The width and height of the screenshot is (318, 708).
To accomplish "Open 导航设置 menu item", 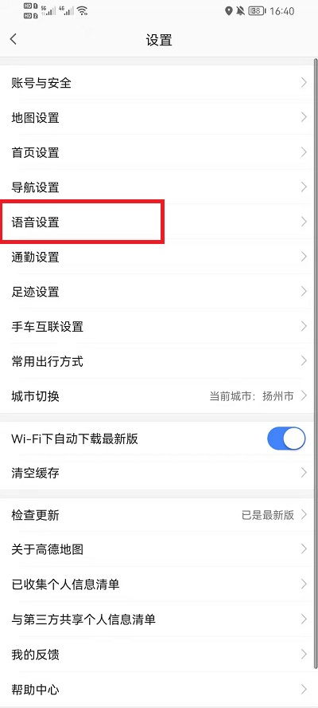I will (x=157, y=187).
